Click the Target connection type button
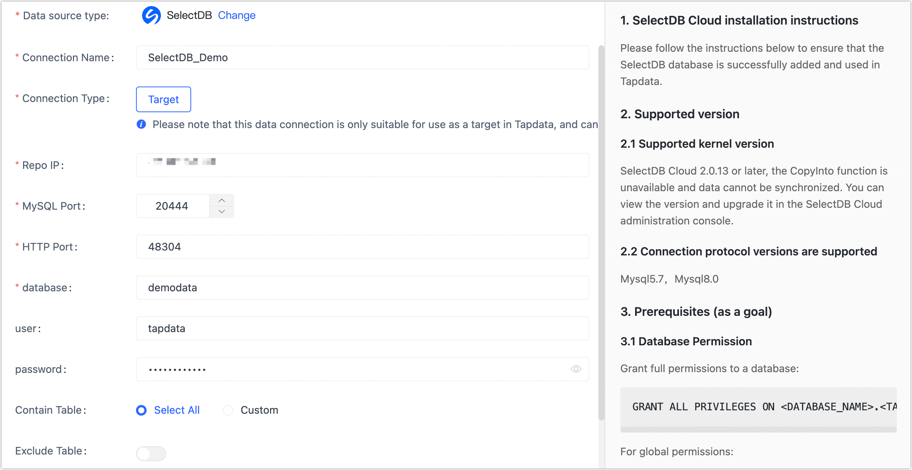Image resolution: width=912 pixels, height=470 pixels. coord(163,99)
